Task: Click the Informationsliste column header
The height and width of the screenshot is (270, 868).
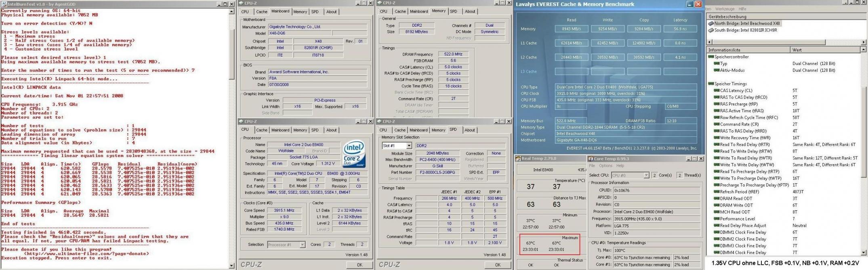Action: tap(748, 50)
